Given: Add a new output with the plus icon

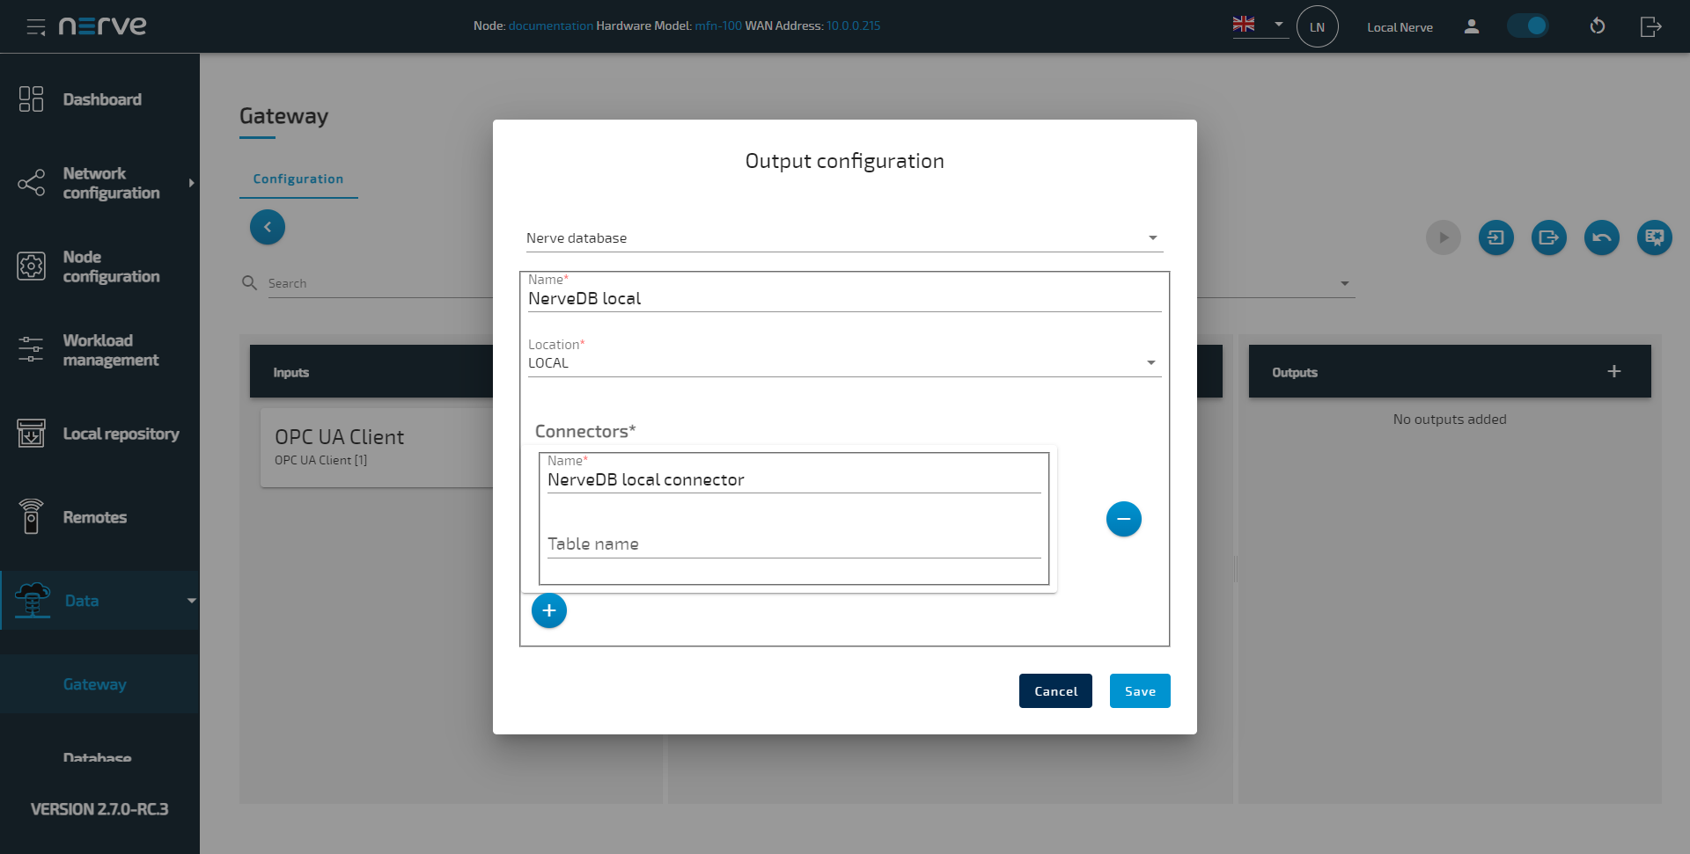Looking at the screenshot, I should click(x=1613, y=371).
